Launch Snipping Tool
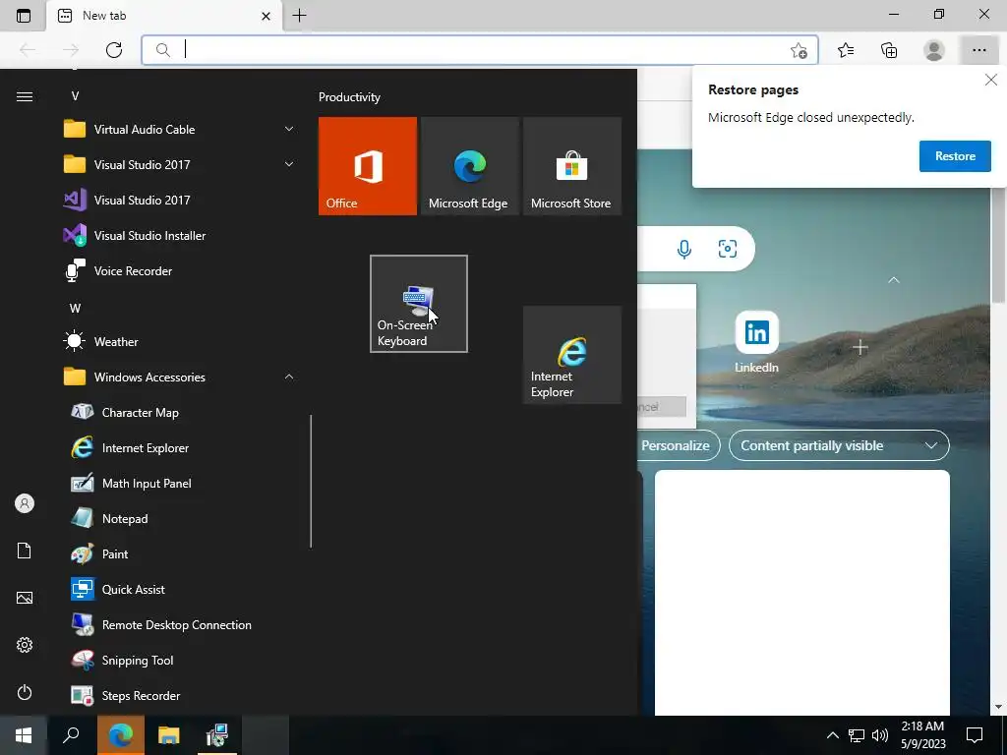This screenshot has width=1007, height=755. tap(180, 660)
